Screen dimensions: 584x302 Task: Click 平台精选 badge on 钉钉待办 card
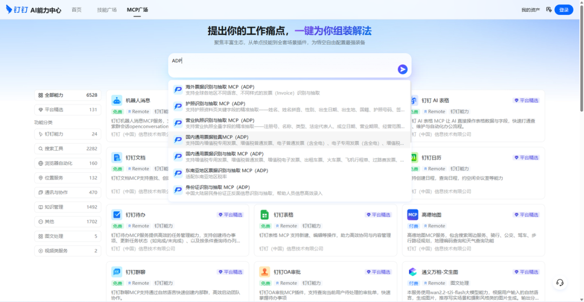click(230, 214)
